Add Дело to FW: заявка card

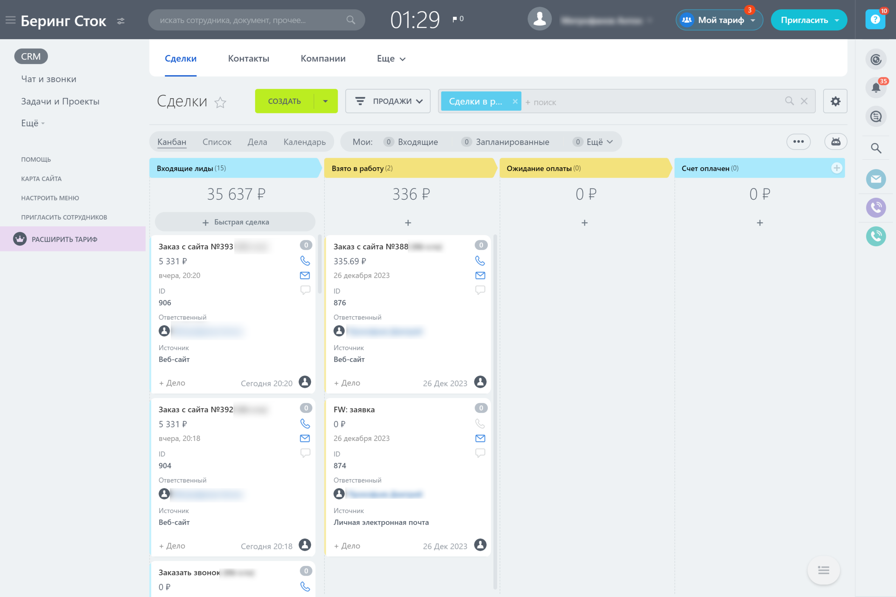(347, 546)
